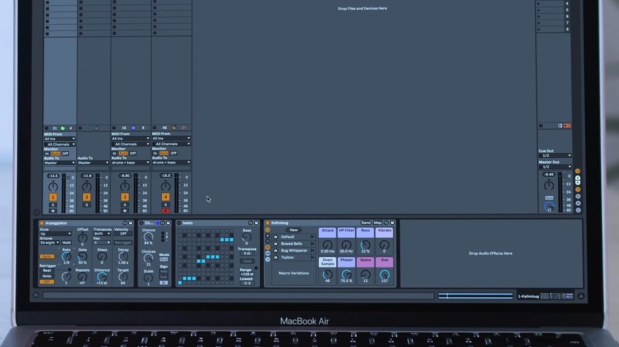Click New to create macro variation

(293, 230)
